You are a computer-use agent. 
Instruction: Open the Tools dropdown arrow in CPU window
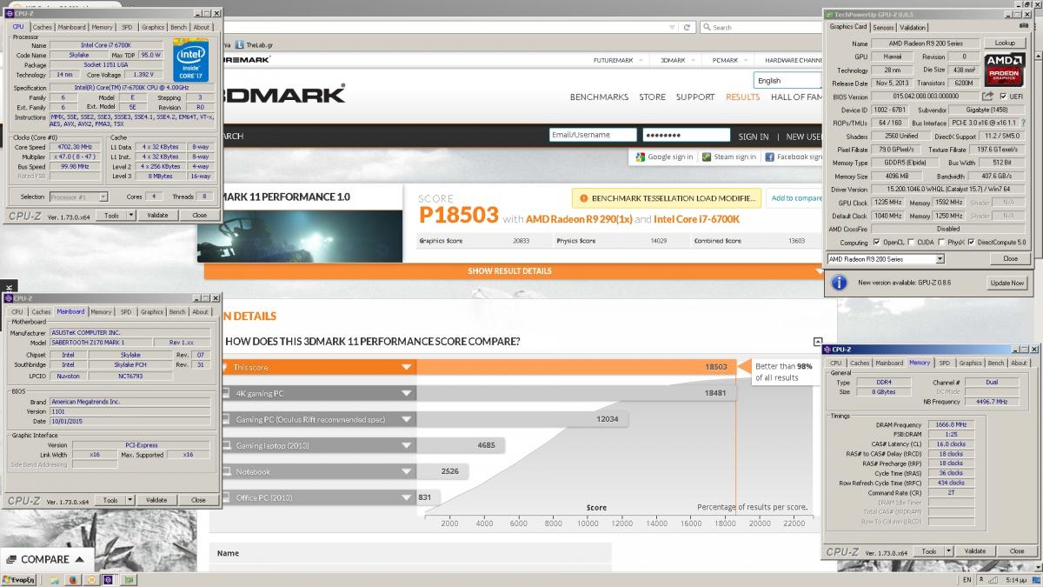[x=130, y=215]
